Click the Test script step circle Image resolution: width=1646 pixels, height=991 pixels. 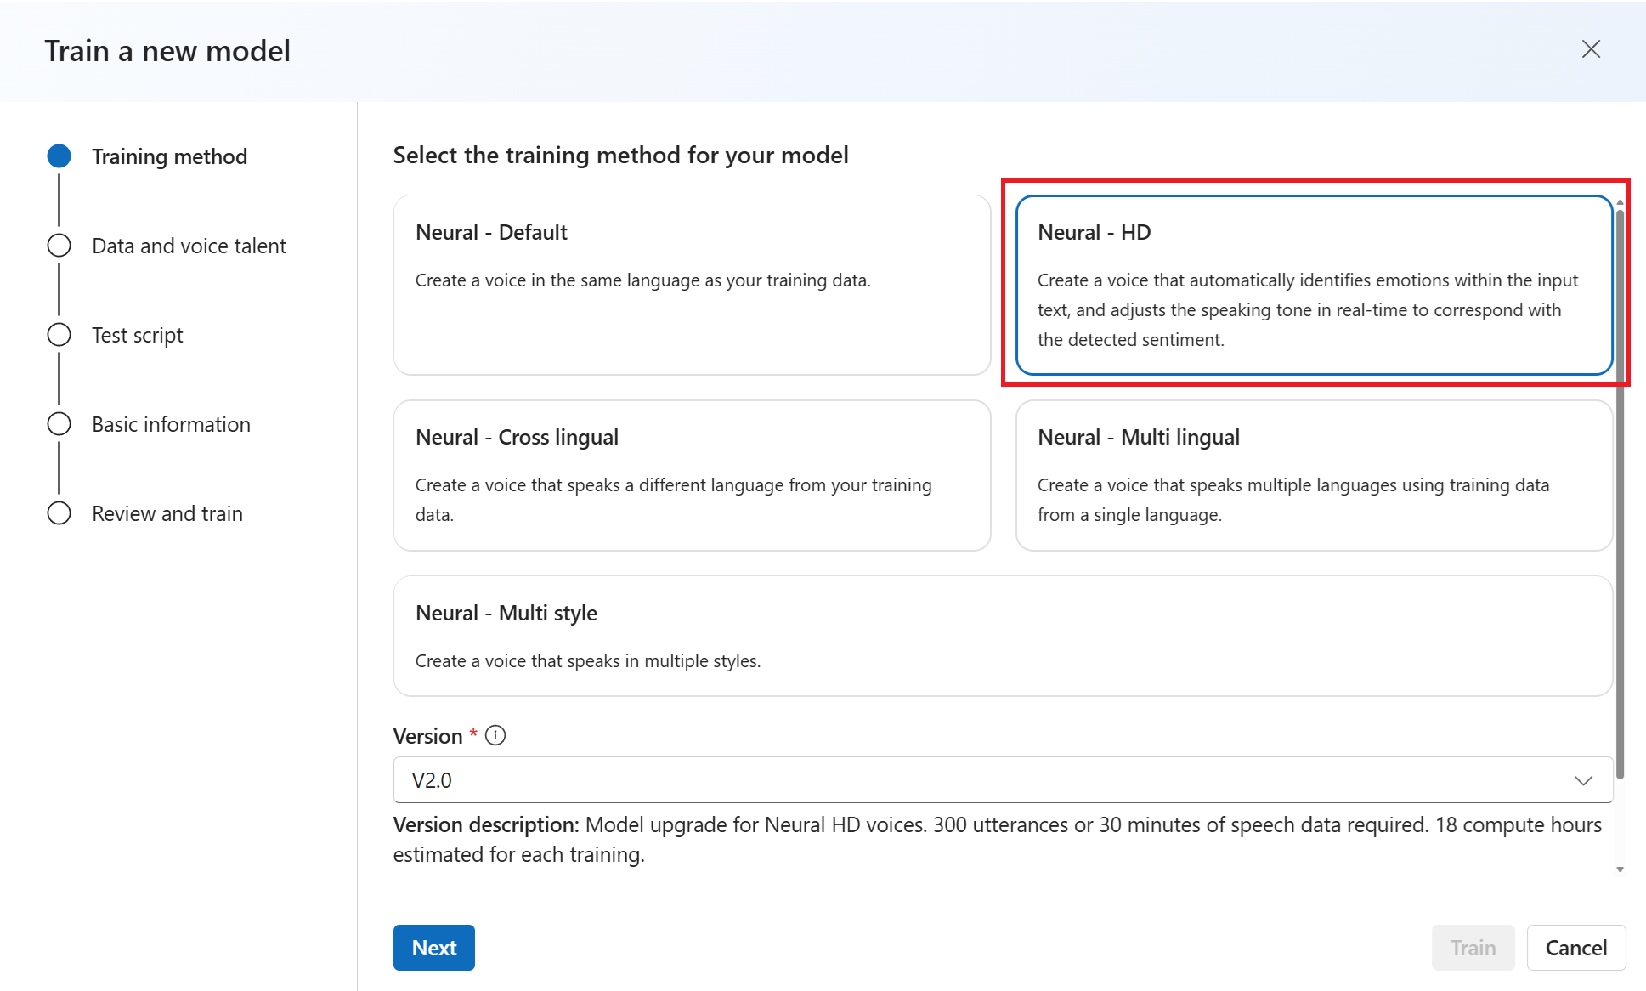pos(59,335)
